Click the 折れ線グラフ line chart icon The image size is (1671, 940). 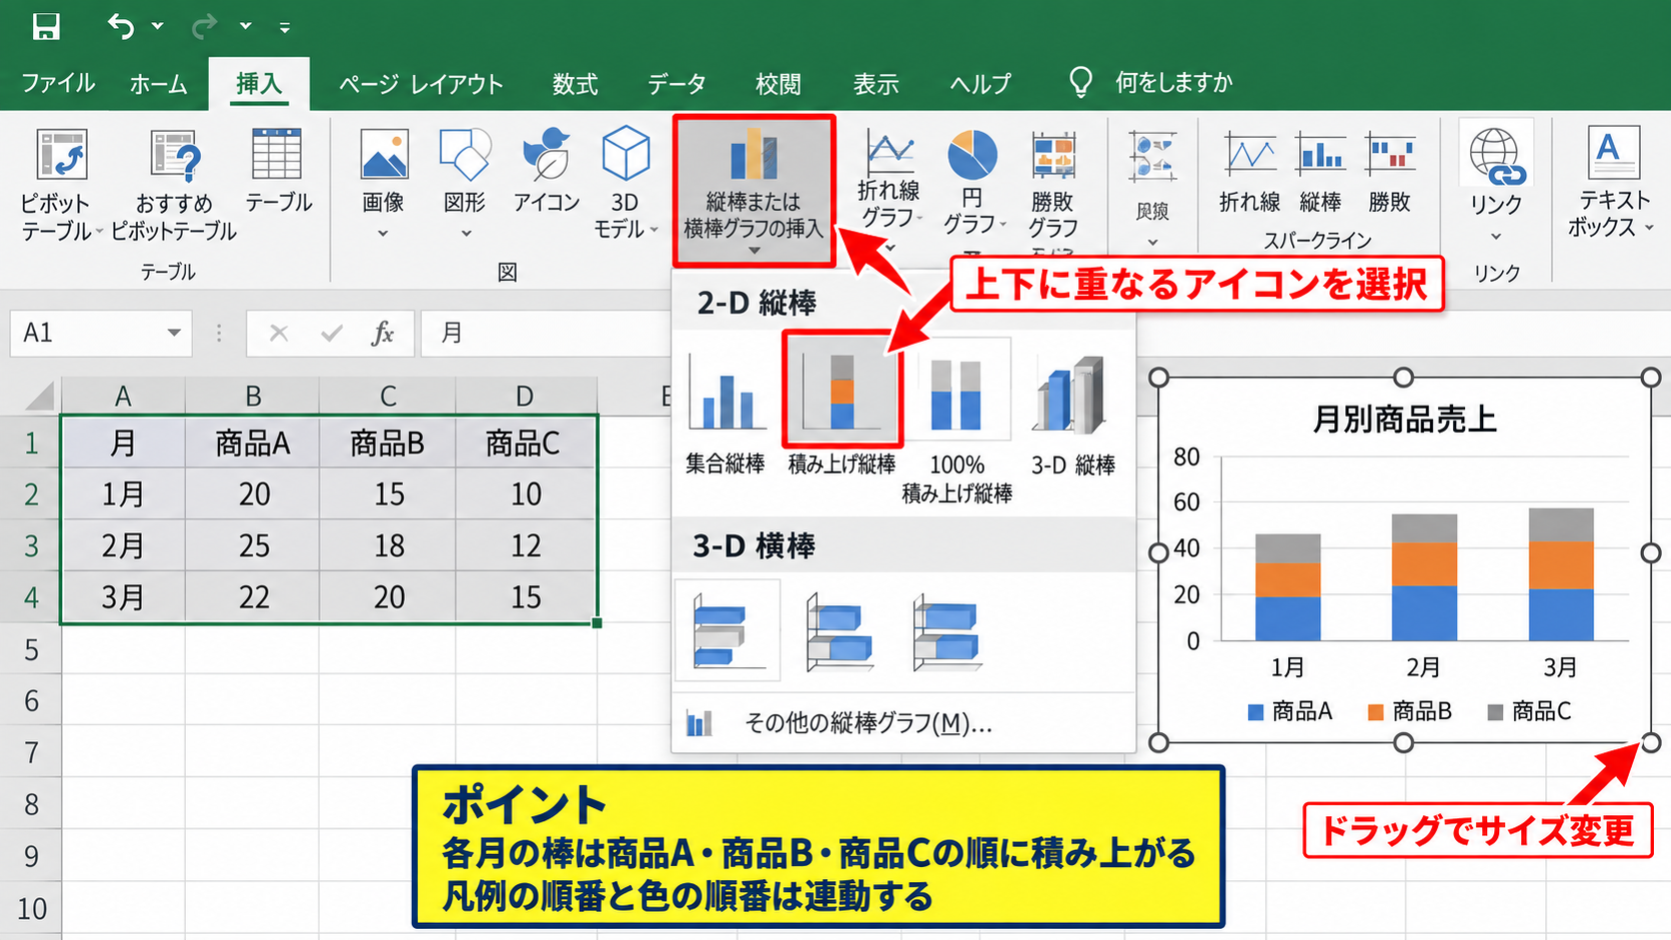[x=889, y=153]
